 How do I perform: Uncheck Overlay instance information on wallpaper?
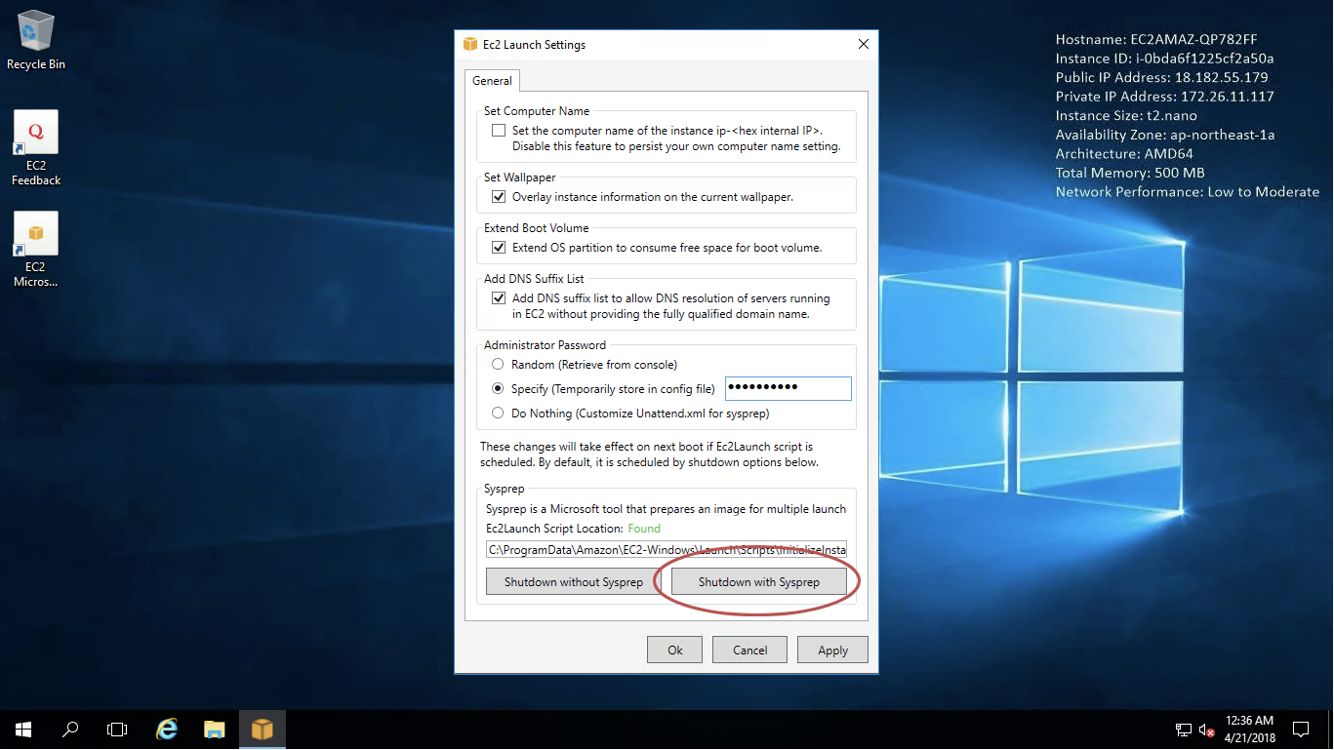tap(499, 197)
